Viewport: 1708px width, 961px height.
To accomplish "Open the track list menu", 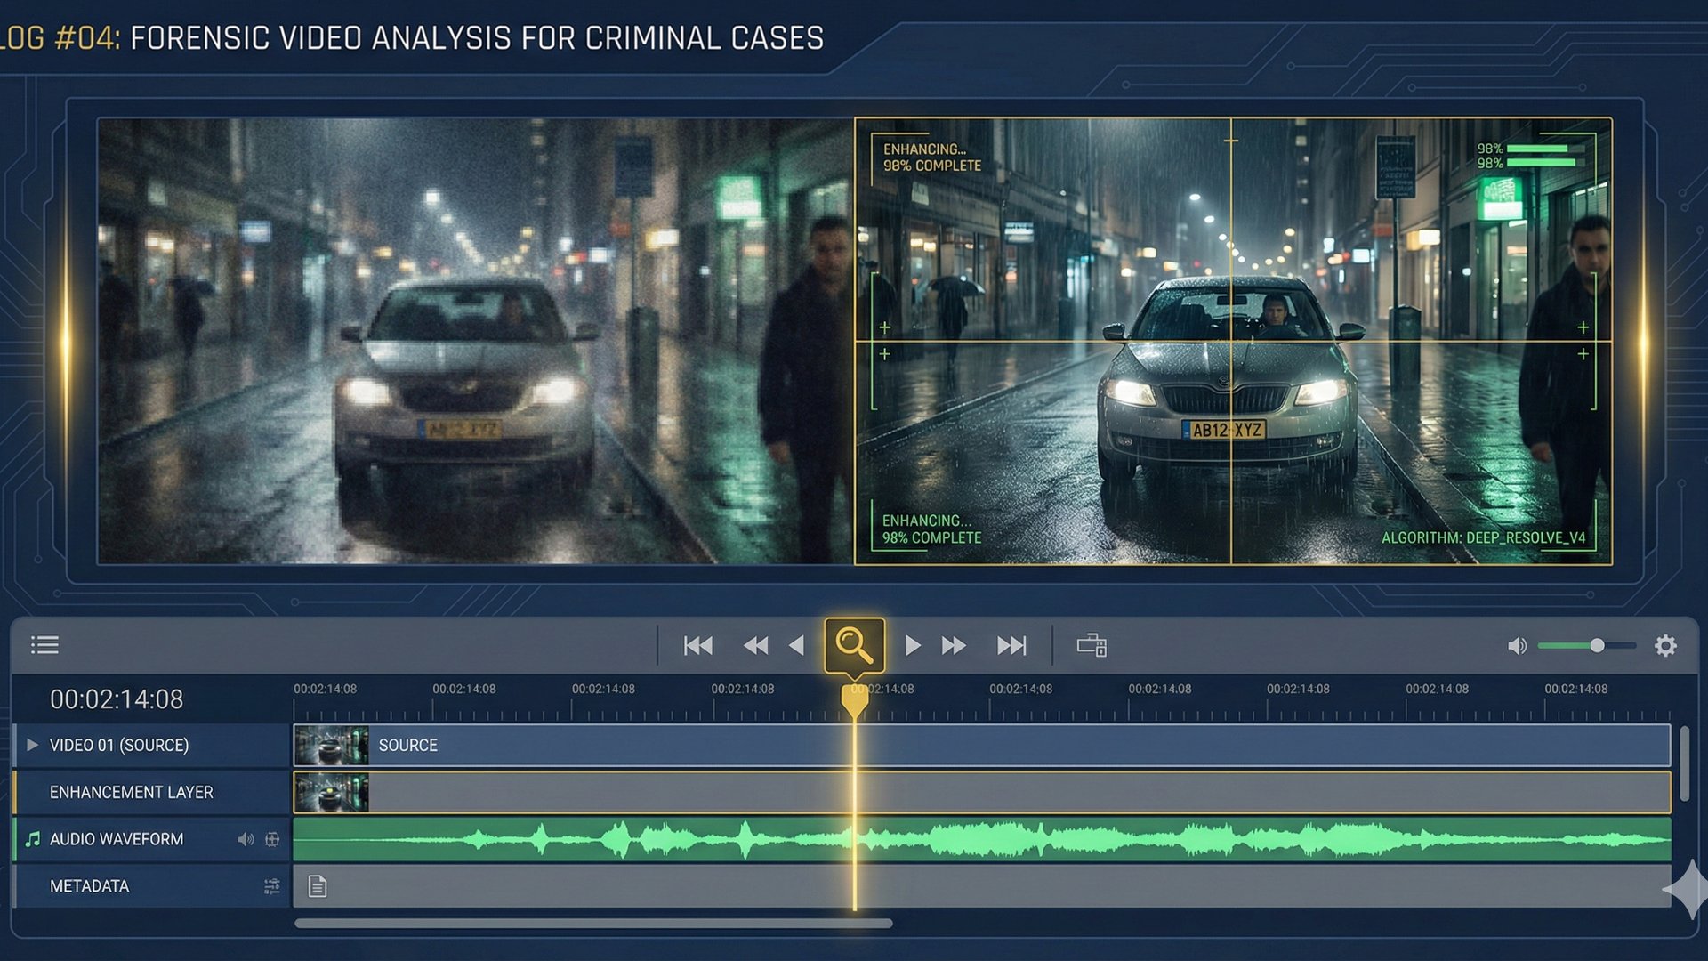I will pyautogui.click(x=45, y=645).
